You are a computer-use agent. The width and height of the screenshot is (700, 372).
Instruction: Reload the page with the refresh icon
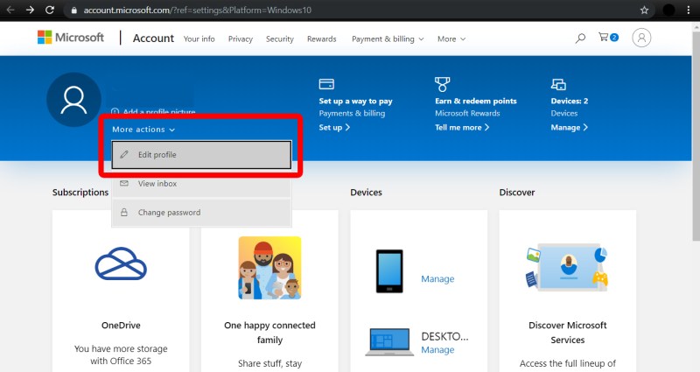tap(50, 10)
